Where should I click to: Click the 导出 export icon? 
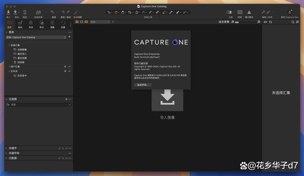coord(15,13)
